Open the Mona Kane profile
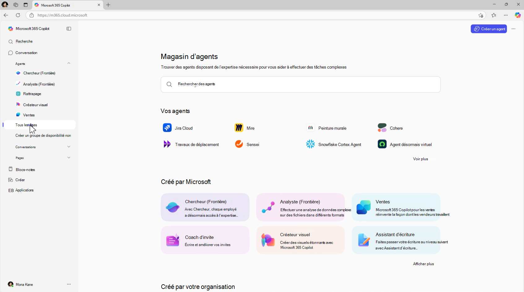 [20, 284]
